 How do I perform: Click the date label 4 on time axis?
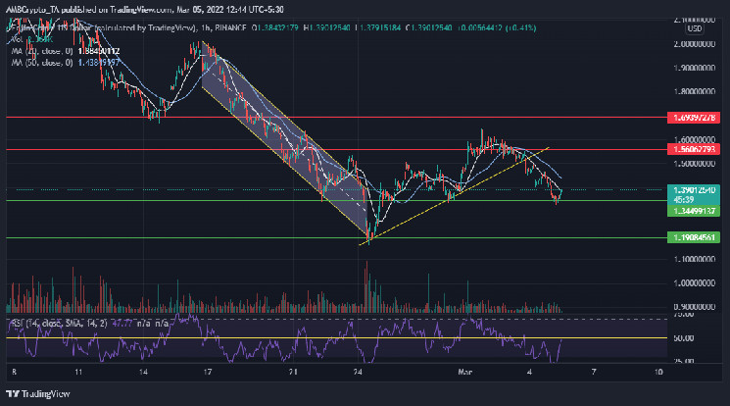pyautogui.click(x=529, y=372)
